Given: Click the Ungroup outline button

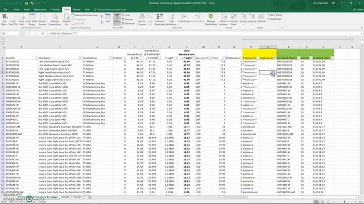Looking at the screenshot, I should coord(252,19).
